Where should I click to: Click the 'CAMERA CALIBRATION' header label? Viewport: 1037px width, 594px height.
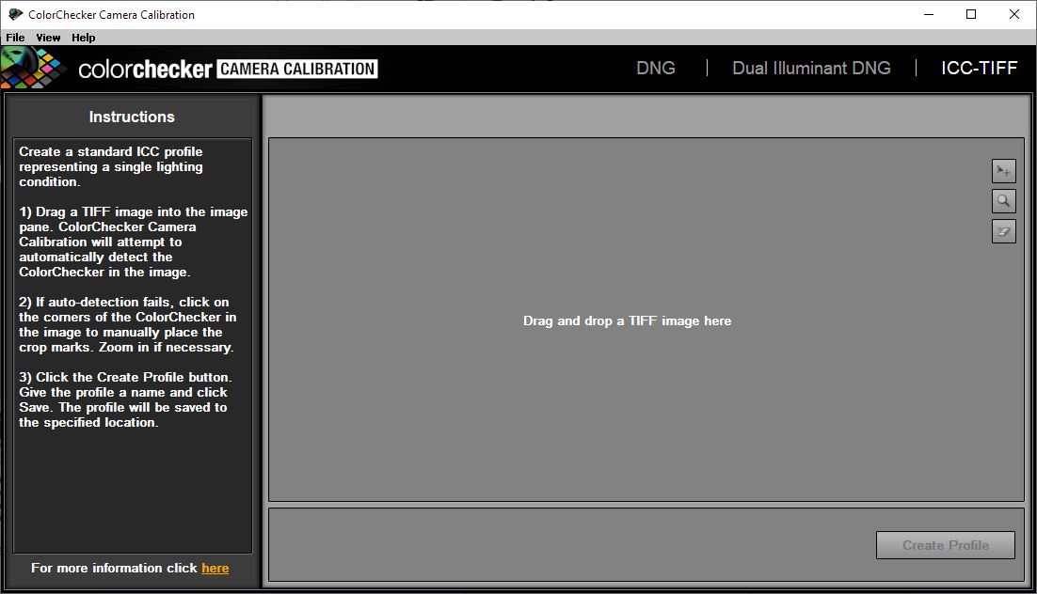[x=297, y=69]
